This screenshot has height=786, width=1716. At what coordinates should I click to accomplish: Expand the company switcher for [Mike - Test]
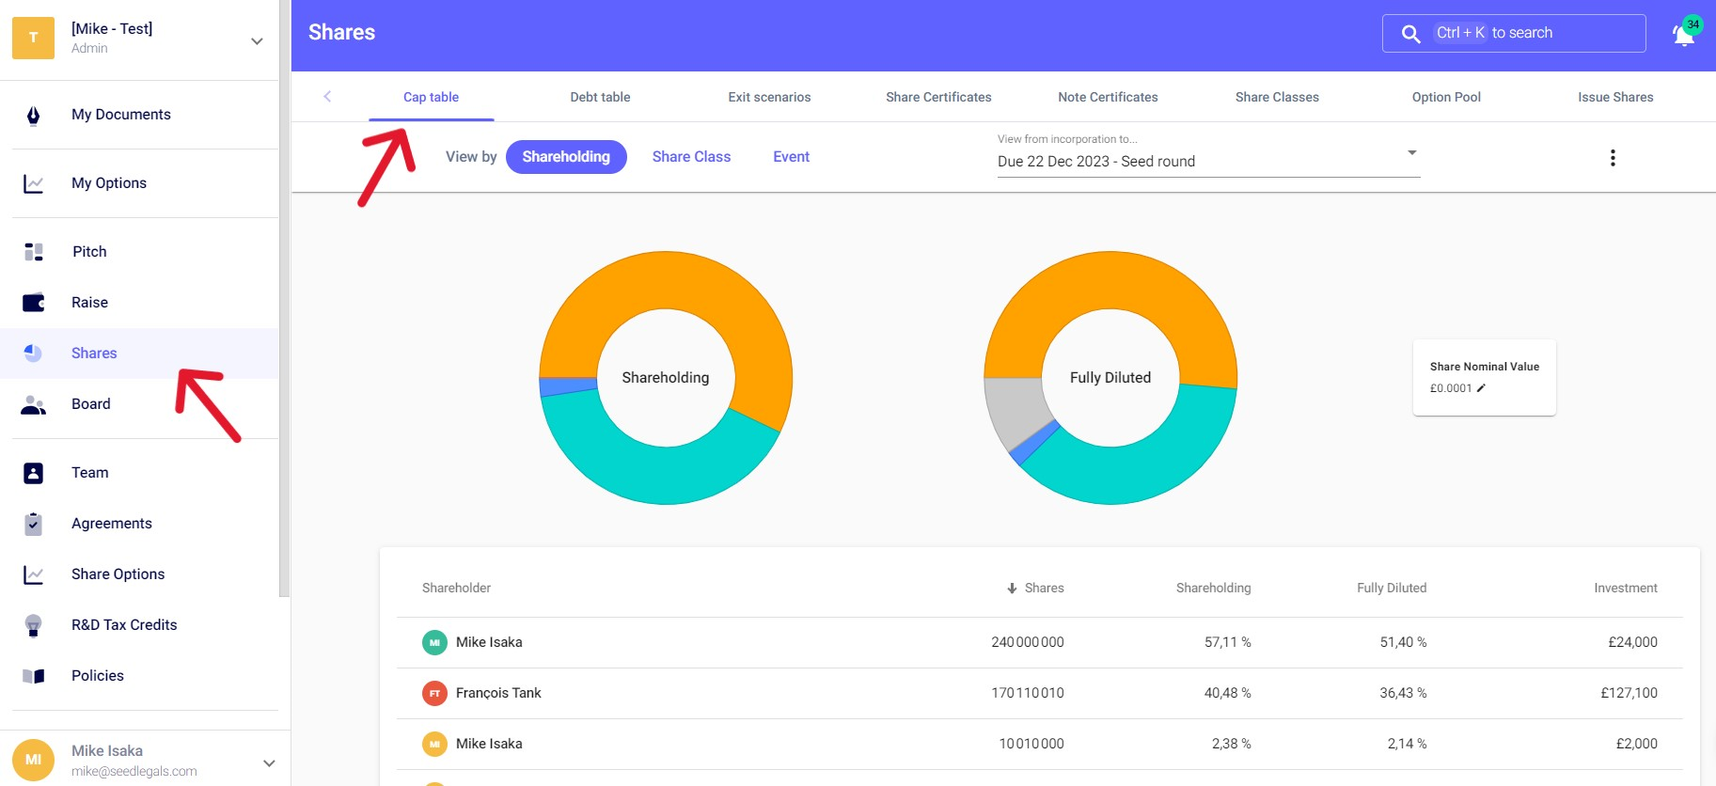click(x=257, y=41)
